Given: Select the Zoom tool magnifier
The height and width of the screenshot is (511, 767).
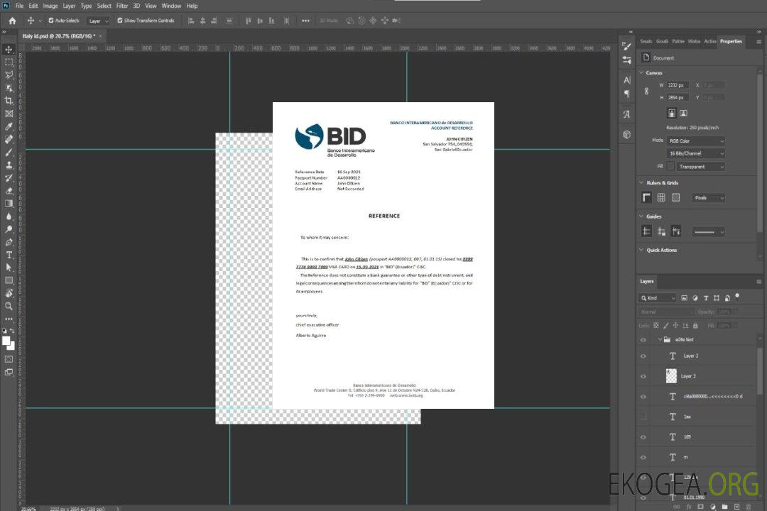Looking at the screenshot, I should pos(9,306).
